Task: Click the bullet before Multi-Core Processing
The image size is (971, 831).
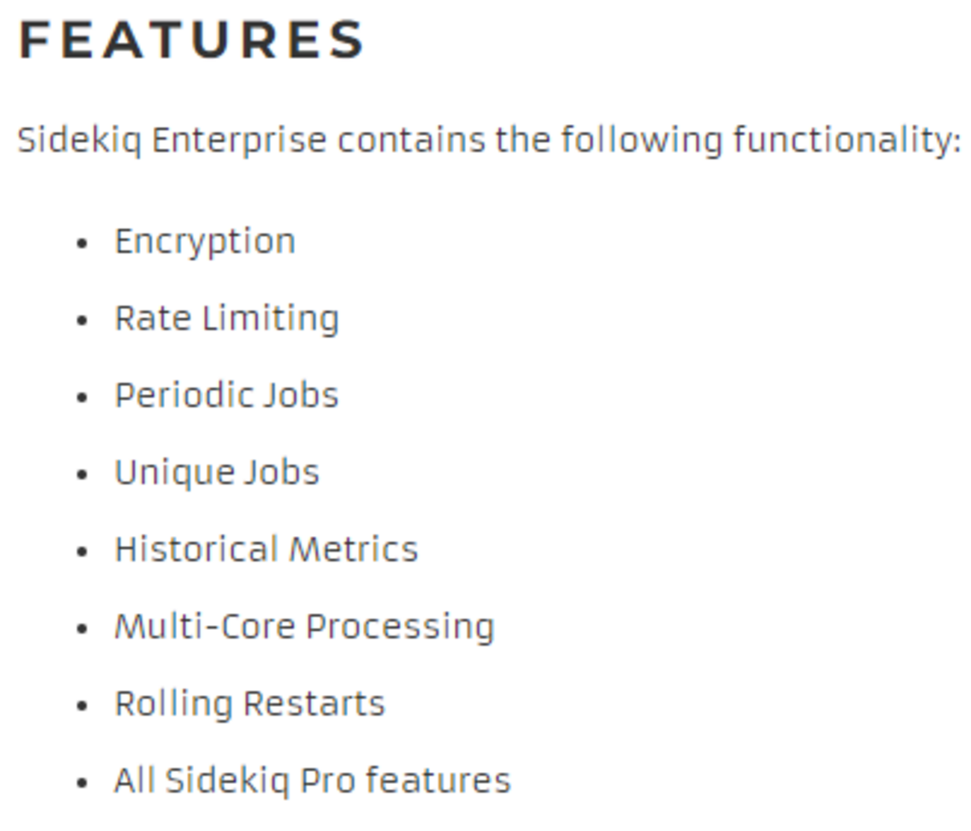Action: 82,628
